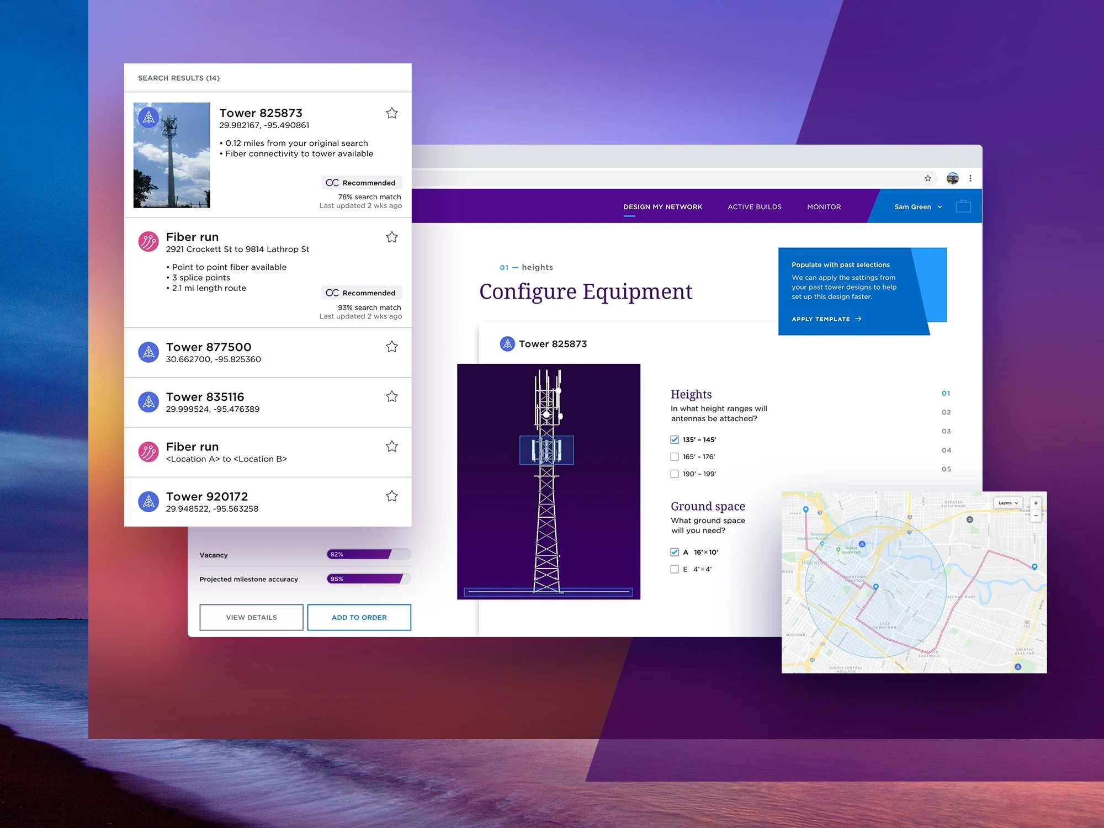Click the Vacancy 82% progress bar
This screenshot has width=1104, height=828.
(x=368, y=554)
